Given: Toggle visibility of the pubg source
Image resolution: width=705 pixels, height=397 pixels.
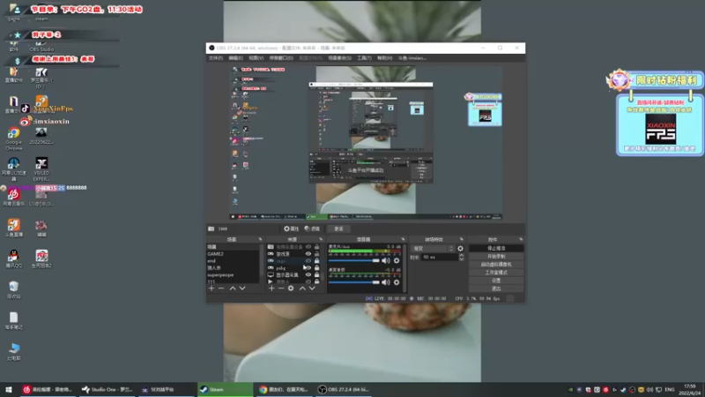Looking at the screenshot, I should coord(308,268).
